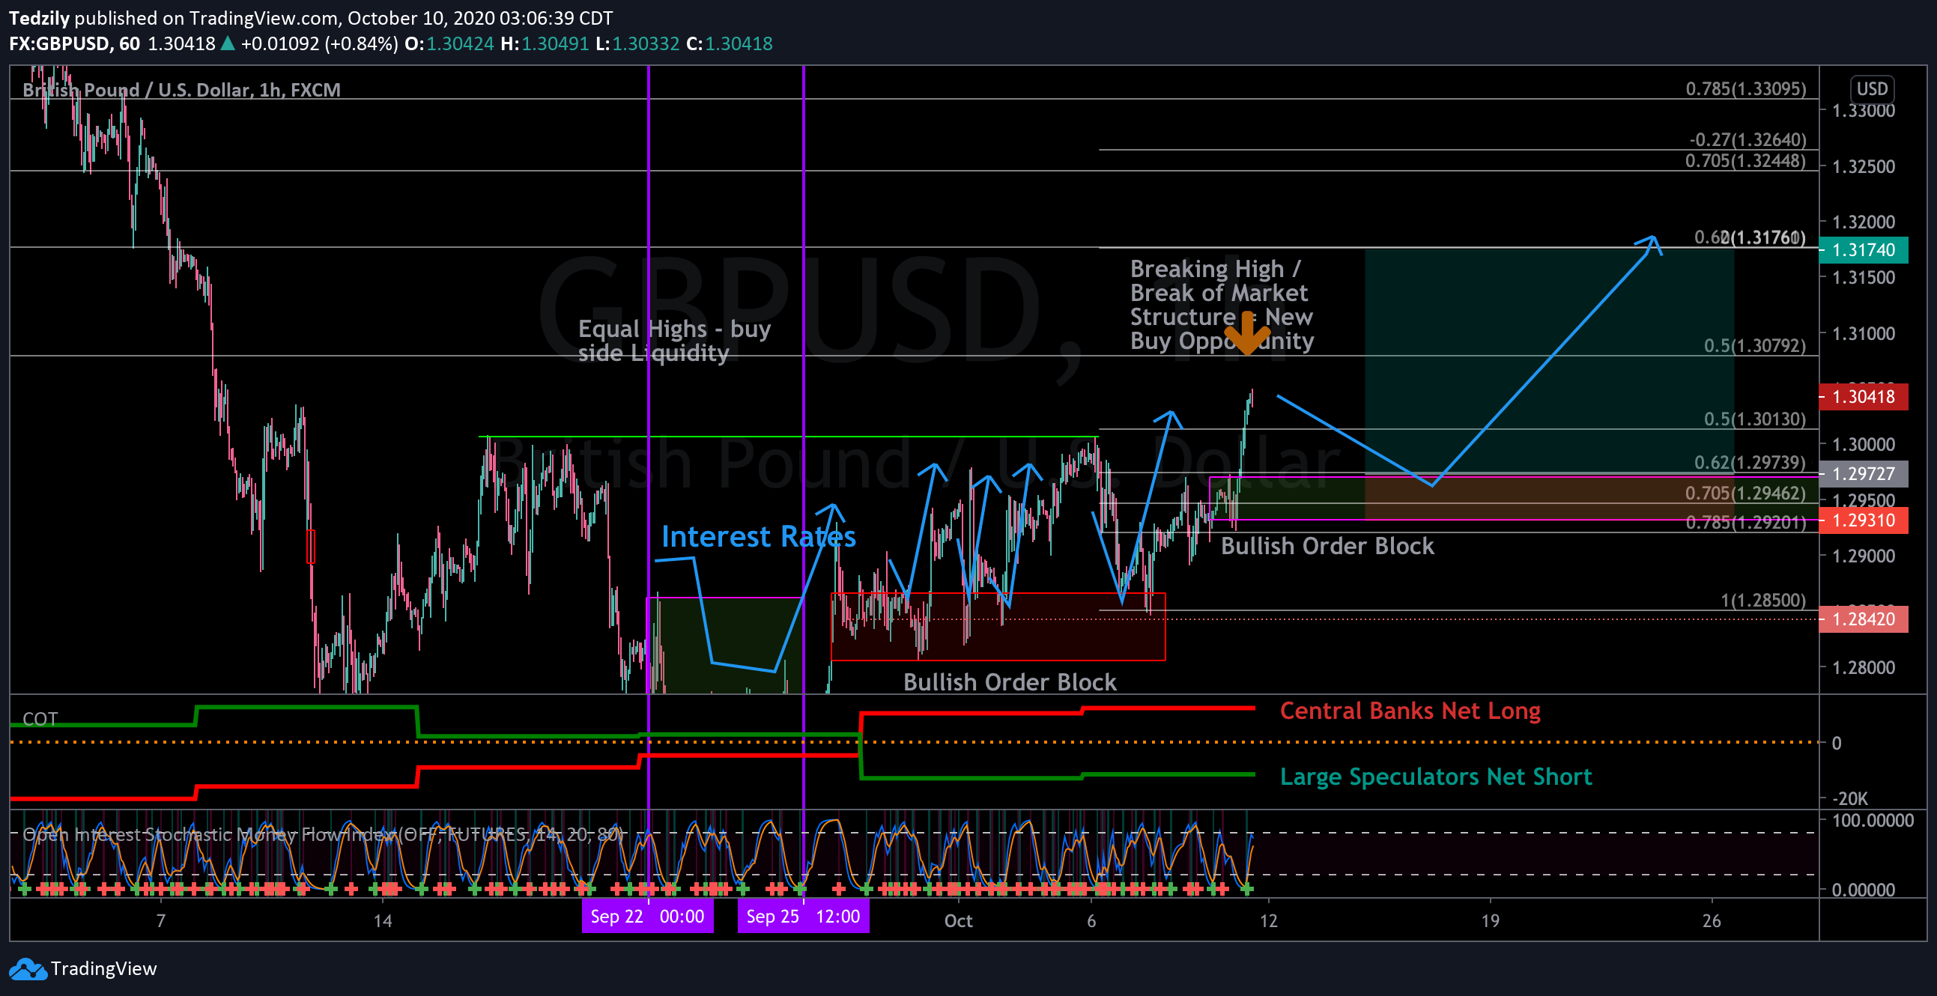Select the teal 1.31740 price label
1937x996 pixels.
tap(1863, 249)
